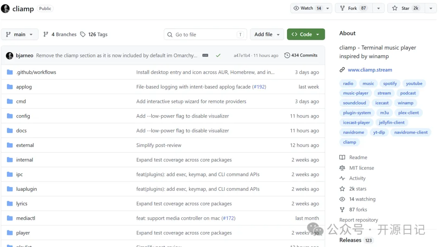439x247 pixels.
Task: Open the Star lists dropdown arrow
Action: pyautogui.click(x=430, y=9)
